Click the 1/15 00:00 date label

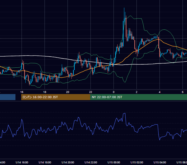pyautogui.click(x=114, y=162)
